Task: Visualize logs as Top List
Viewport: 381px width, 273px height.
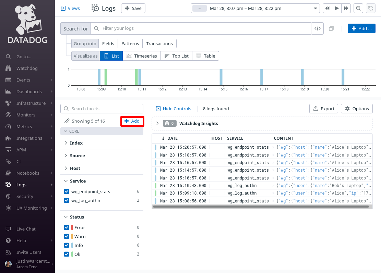Action: [x=176, y=56]
